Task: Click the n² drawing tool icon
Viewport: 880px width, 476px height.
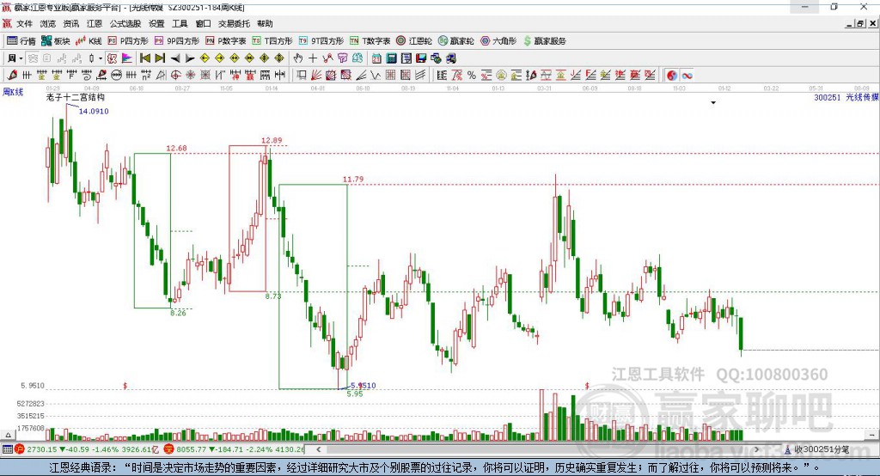Action: coord(146,76)
